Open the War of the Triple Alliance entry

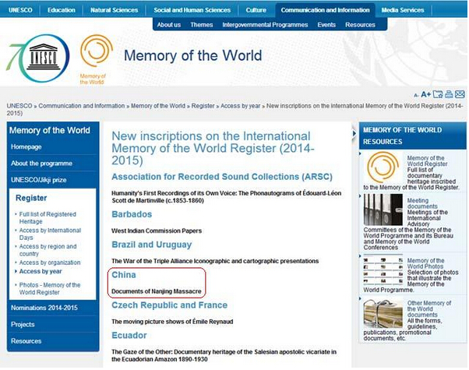(215, 261)
